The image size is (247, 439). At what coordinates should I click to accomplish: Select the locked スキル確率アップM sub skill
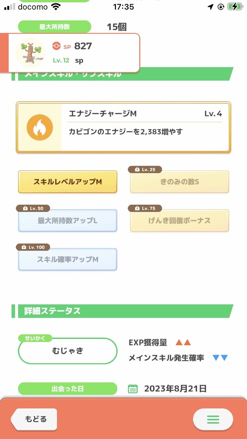click(x=68, y=259)
